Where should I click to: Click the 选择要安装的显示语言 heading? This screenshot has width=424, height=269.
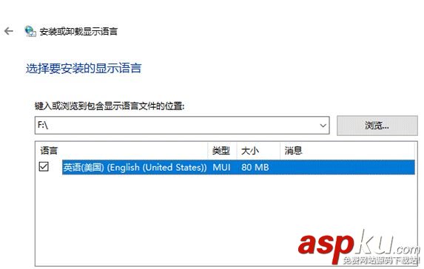tap(84, 68)
